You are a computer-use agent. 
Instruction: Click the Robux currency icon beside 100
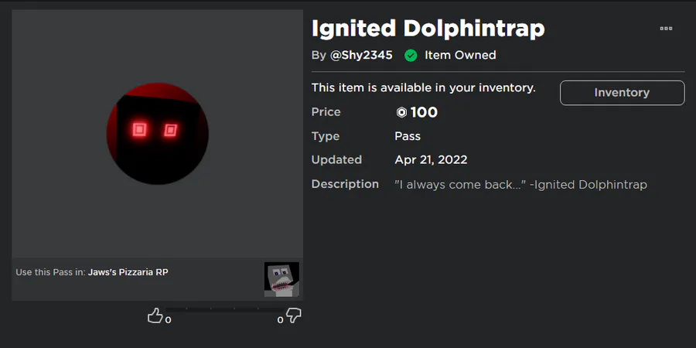pyautogui.click(x=401, y=112)
